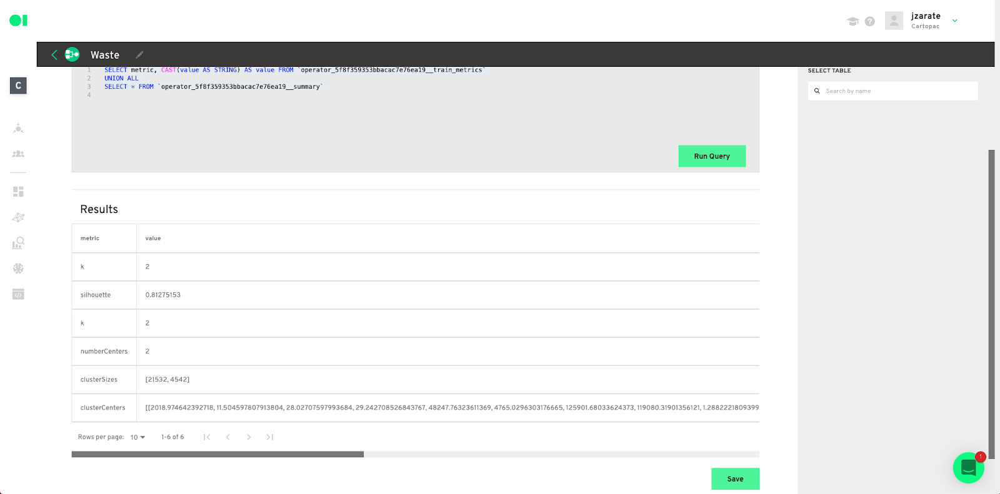This screenshot has height=494, width=1000.
Task: Open the rows per page dropdown
Action: tap(137, 437)
